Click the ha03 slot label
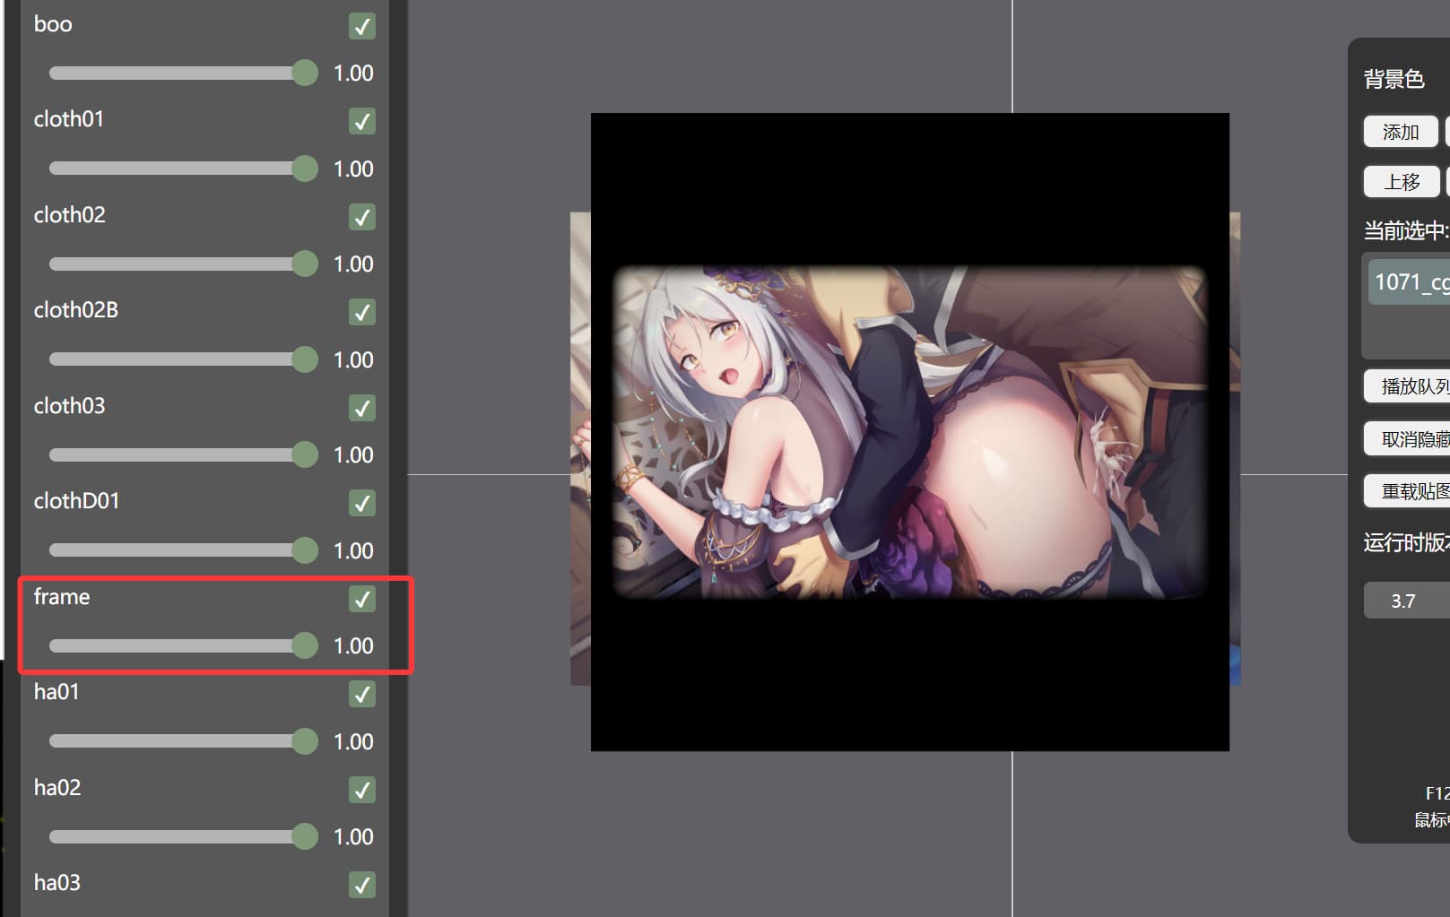1450x917 pixels. pos(57,883)
